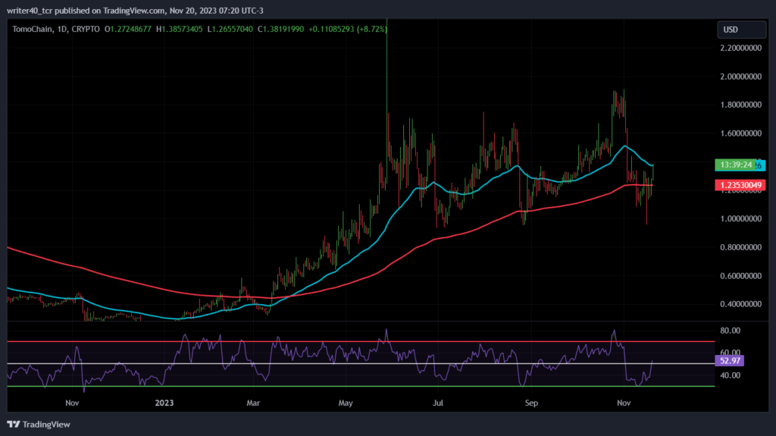Click the RSI 80.00 scale label
Screen dimensions: 776x436
click(731, 331)
